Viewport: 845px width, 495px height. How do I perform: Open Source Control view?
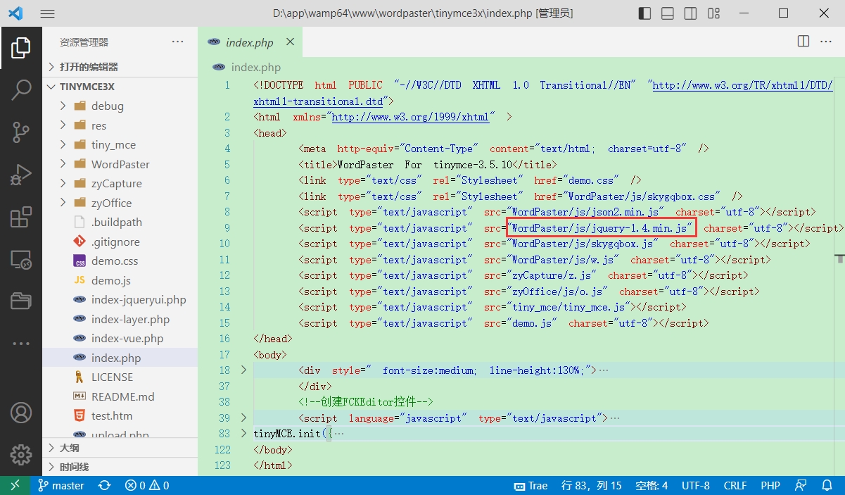pyautogui.click(x=21, y=132)
